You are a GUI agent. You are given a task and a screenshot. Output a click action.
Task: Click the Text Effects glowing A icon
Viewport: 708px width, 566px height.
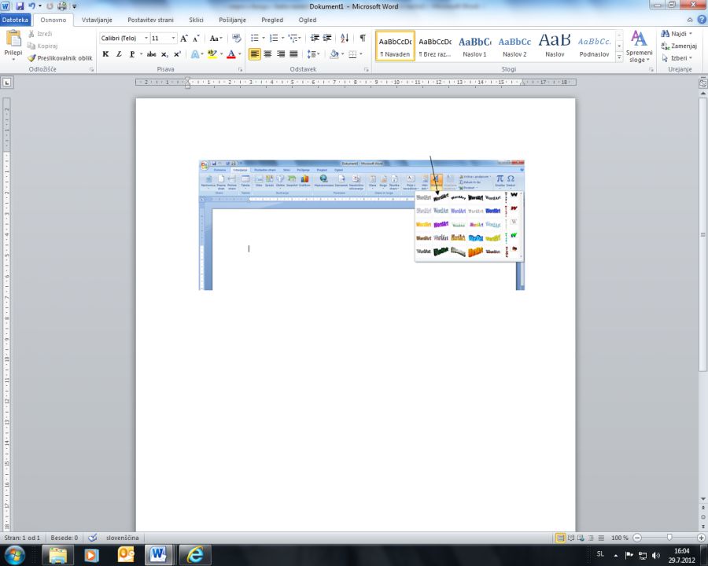click(x=194, y=54)
